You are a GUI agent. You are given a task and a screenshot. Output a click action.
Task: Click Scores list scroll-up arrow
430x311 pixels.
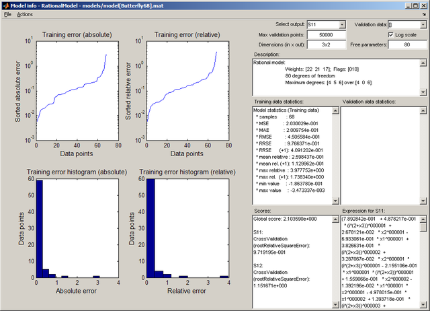[x=334, y=220]
